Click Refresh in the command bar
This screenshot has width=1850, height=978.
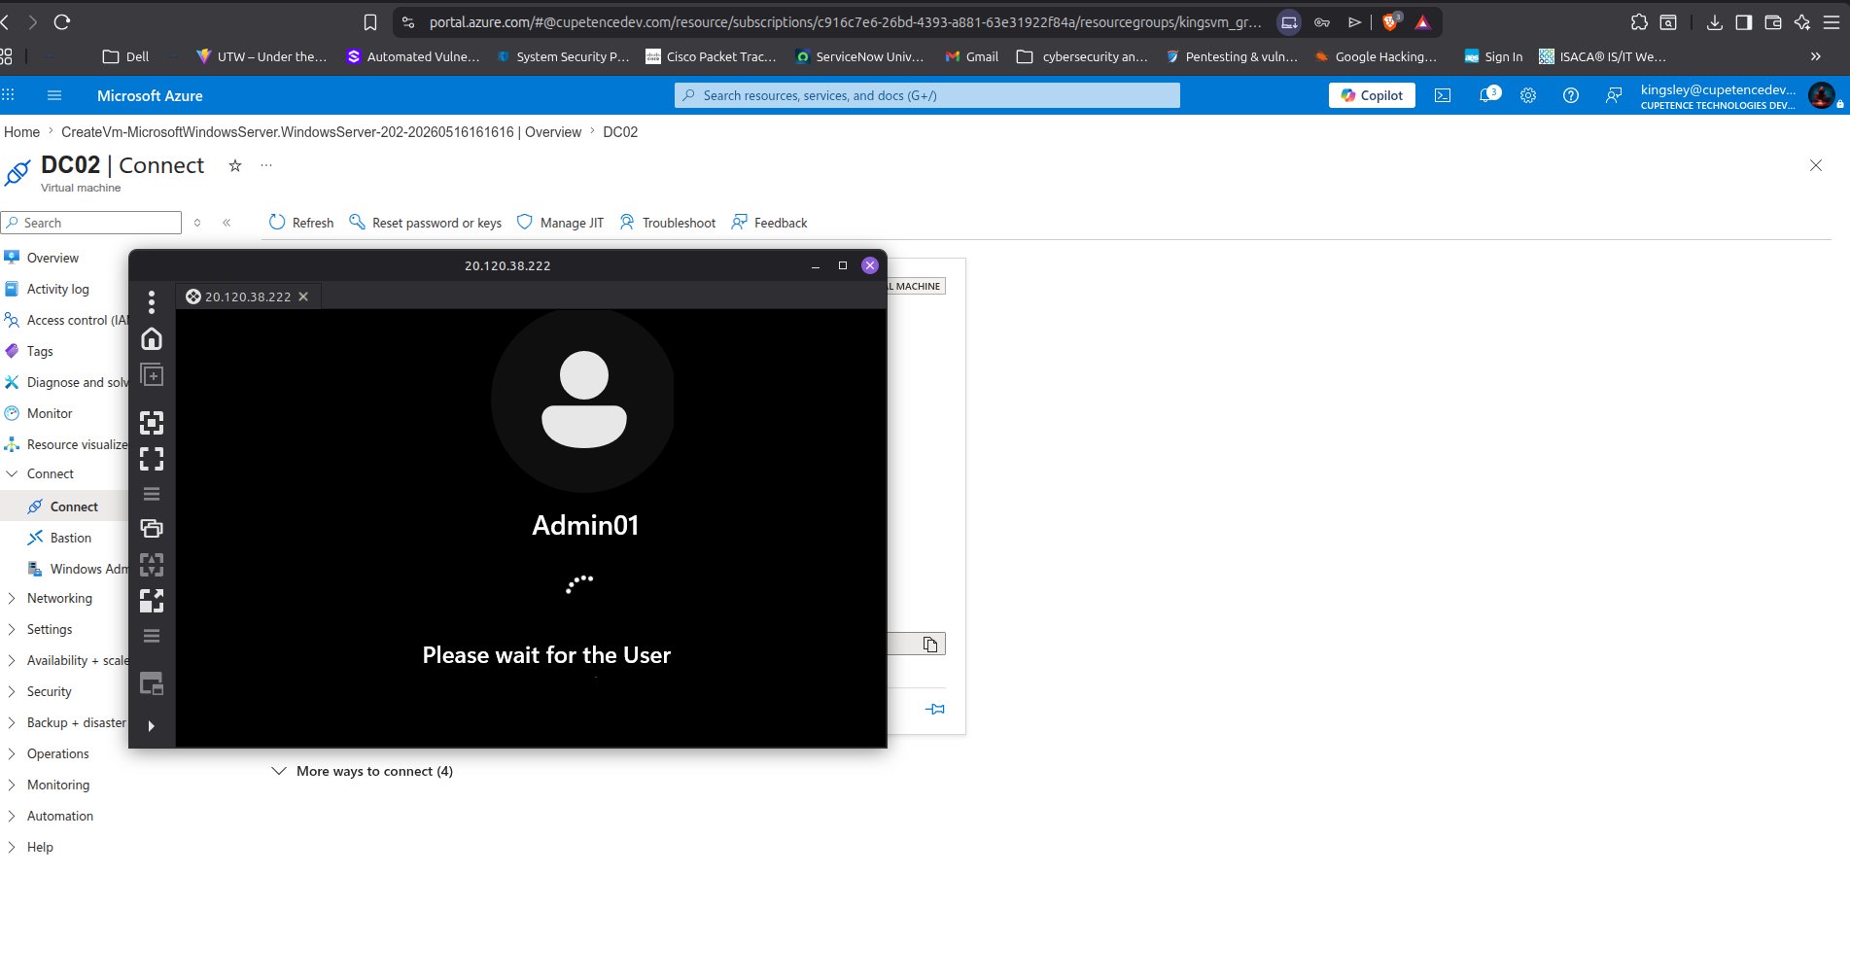pyautogui.click(x=300, y=223)
